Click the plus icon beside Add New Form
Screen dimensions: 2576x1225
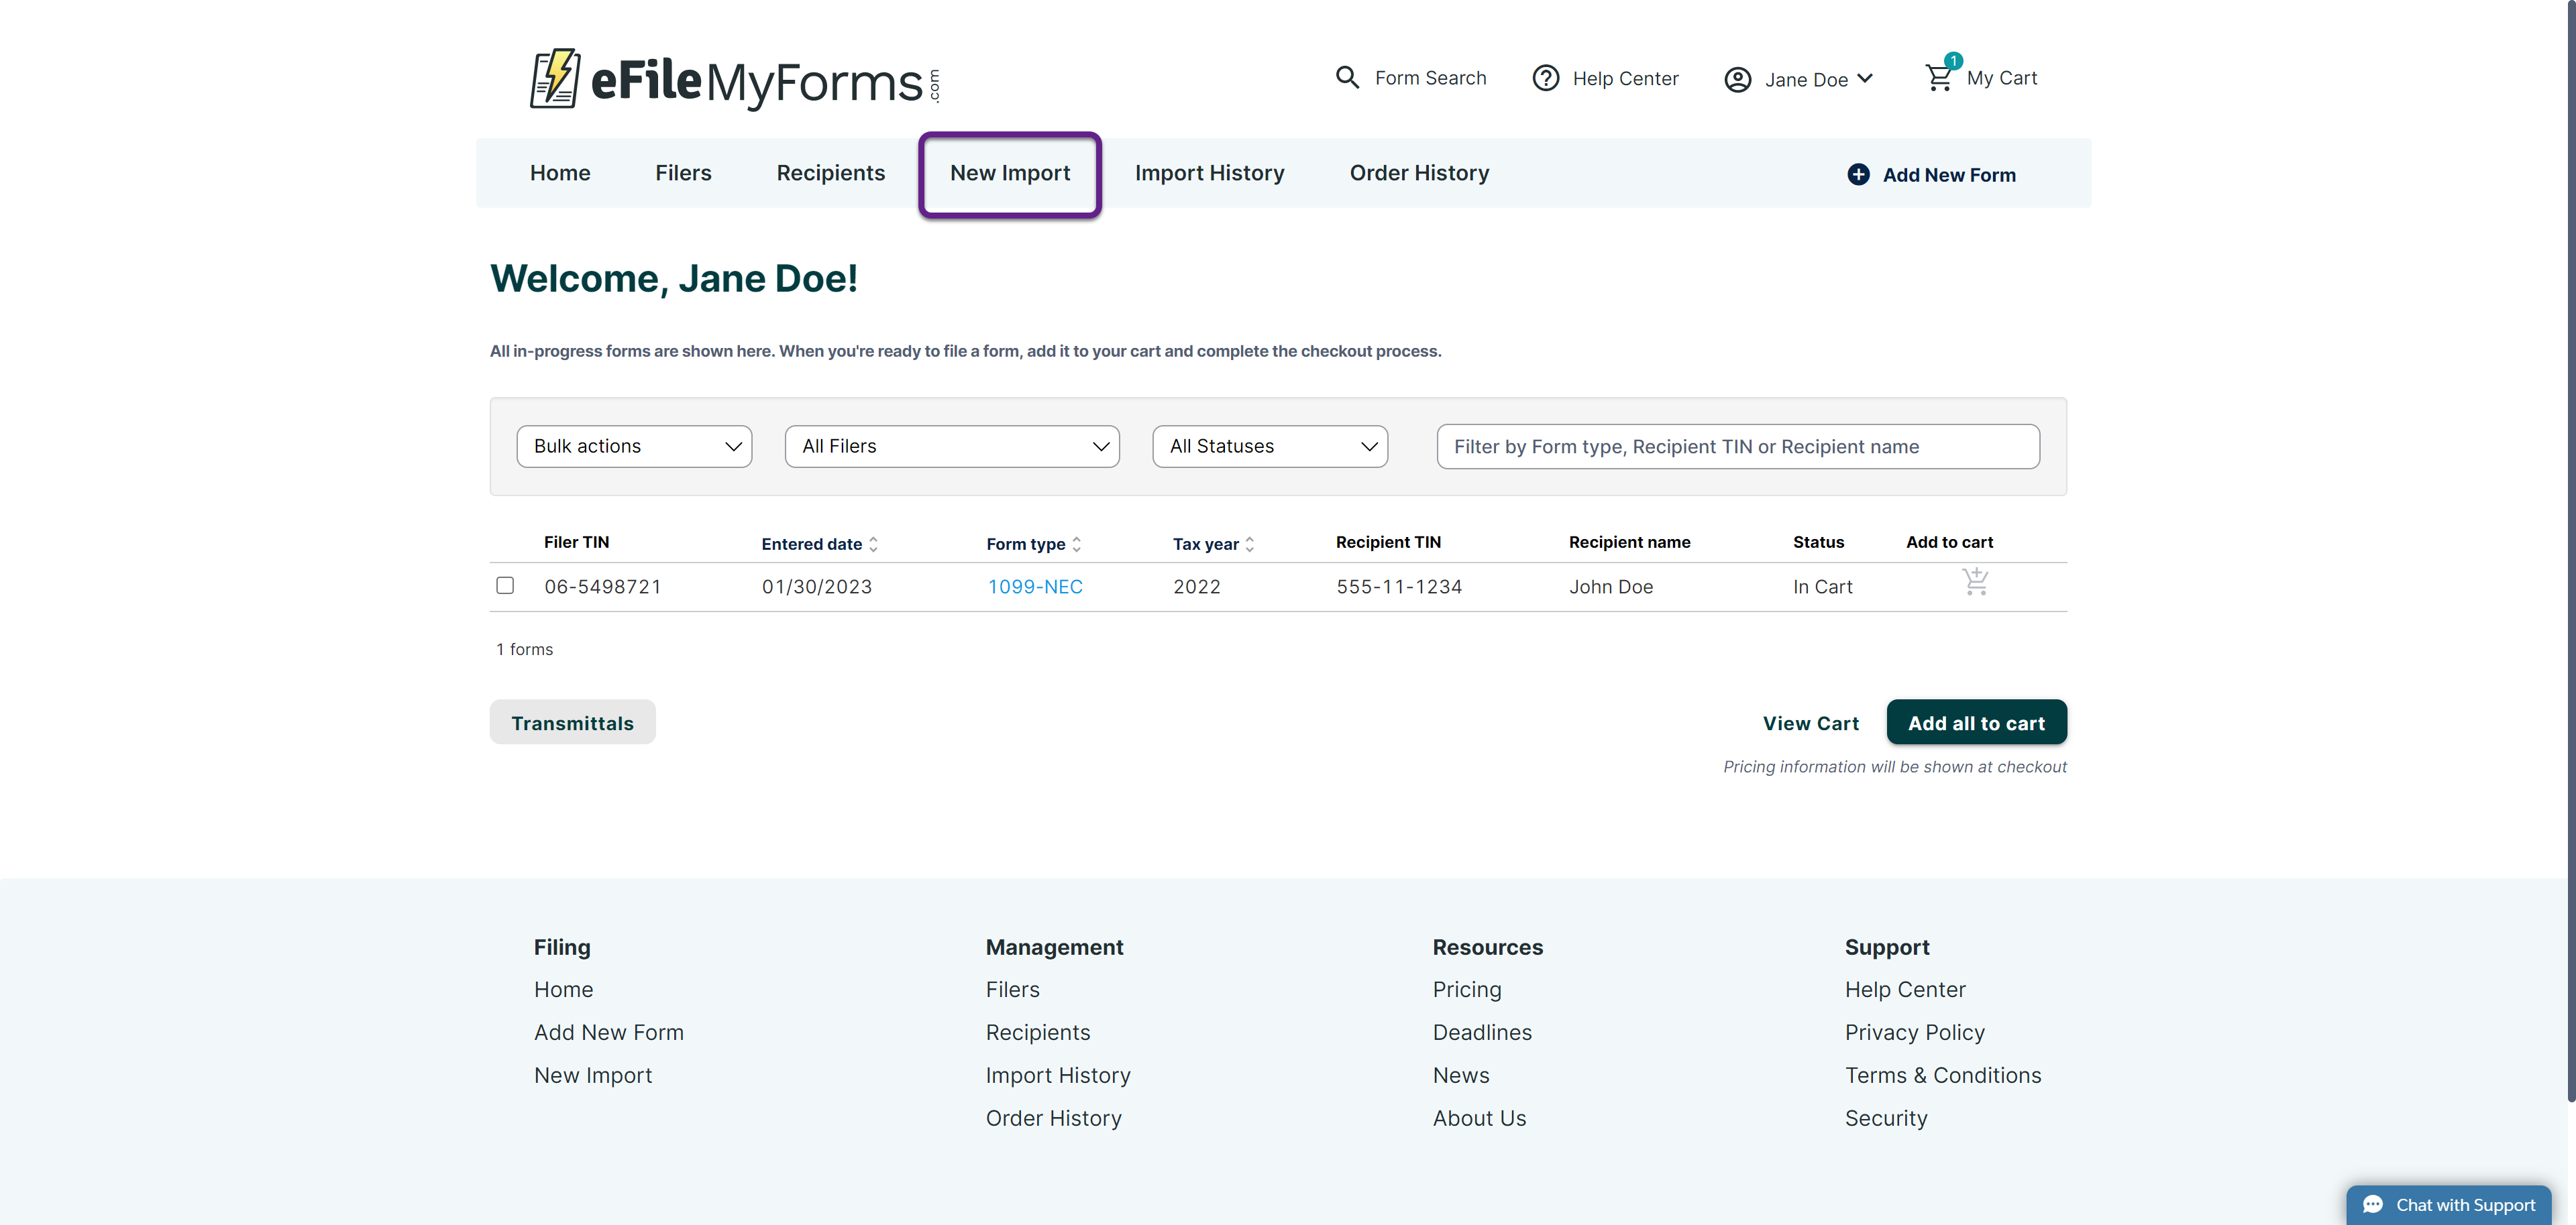pyautogui.click(x=1858, y=175)
